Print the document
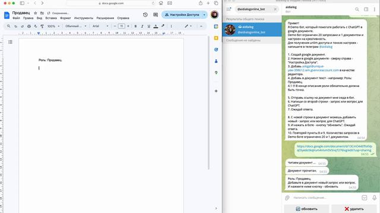The width and height of the screenshot is (380, 213). (29, 26)
